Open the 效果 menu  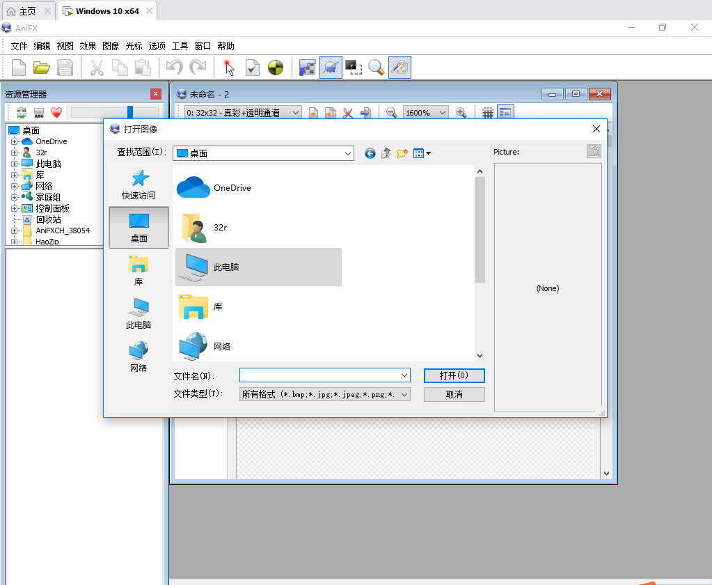click(88, 46)
